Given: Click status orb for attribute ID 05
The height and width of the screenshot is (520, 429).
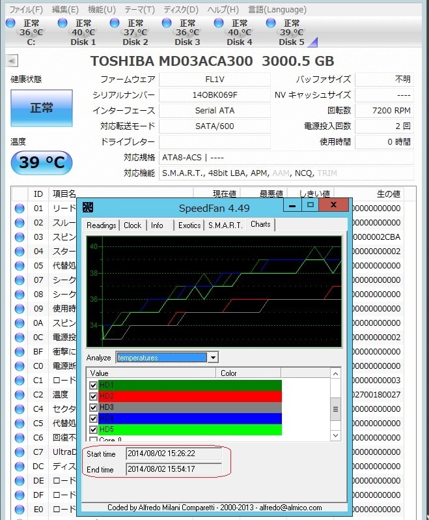Looking at the screenshot, I should (20, 266).
